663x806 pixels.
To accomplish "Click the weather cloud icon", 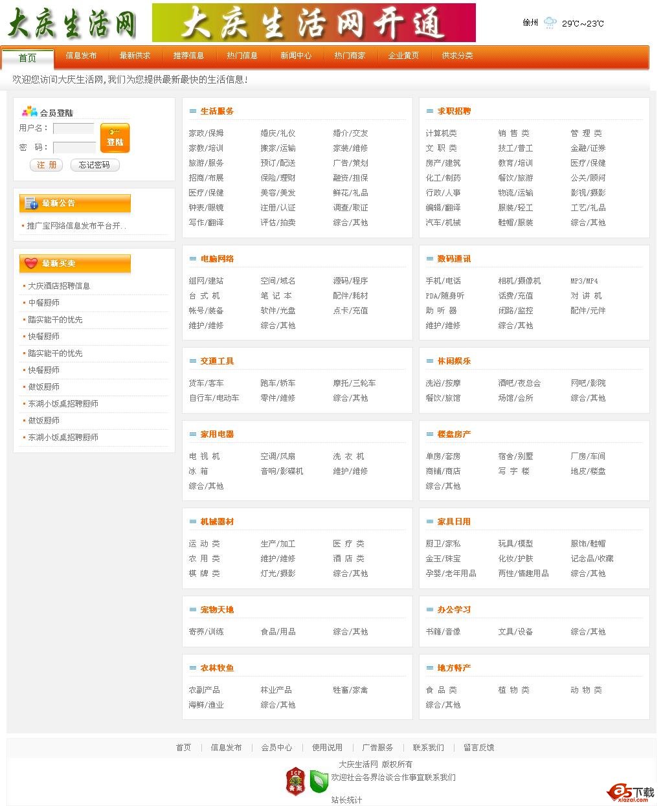I will click(x=550, y=23).
